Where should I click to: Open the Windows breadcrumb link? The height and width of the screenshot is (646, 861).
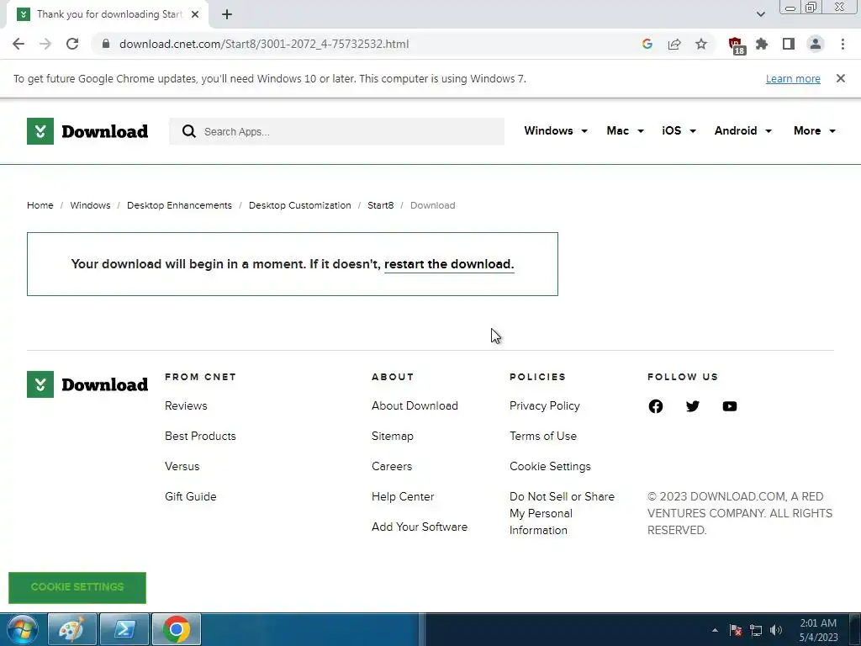[90, 205]
